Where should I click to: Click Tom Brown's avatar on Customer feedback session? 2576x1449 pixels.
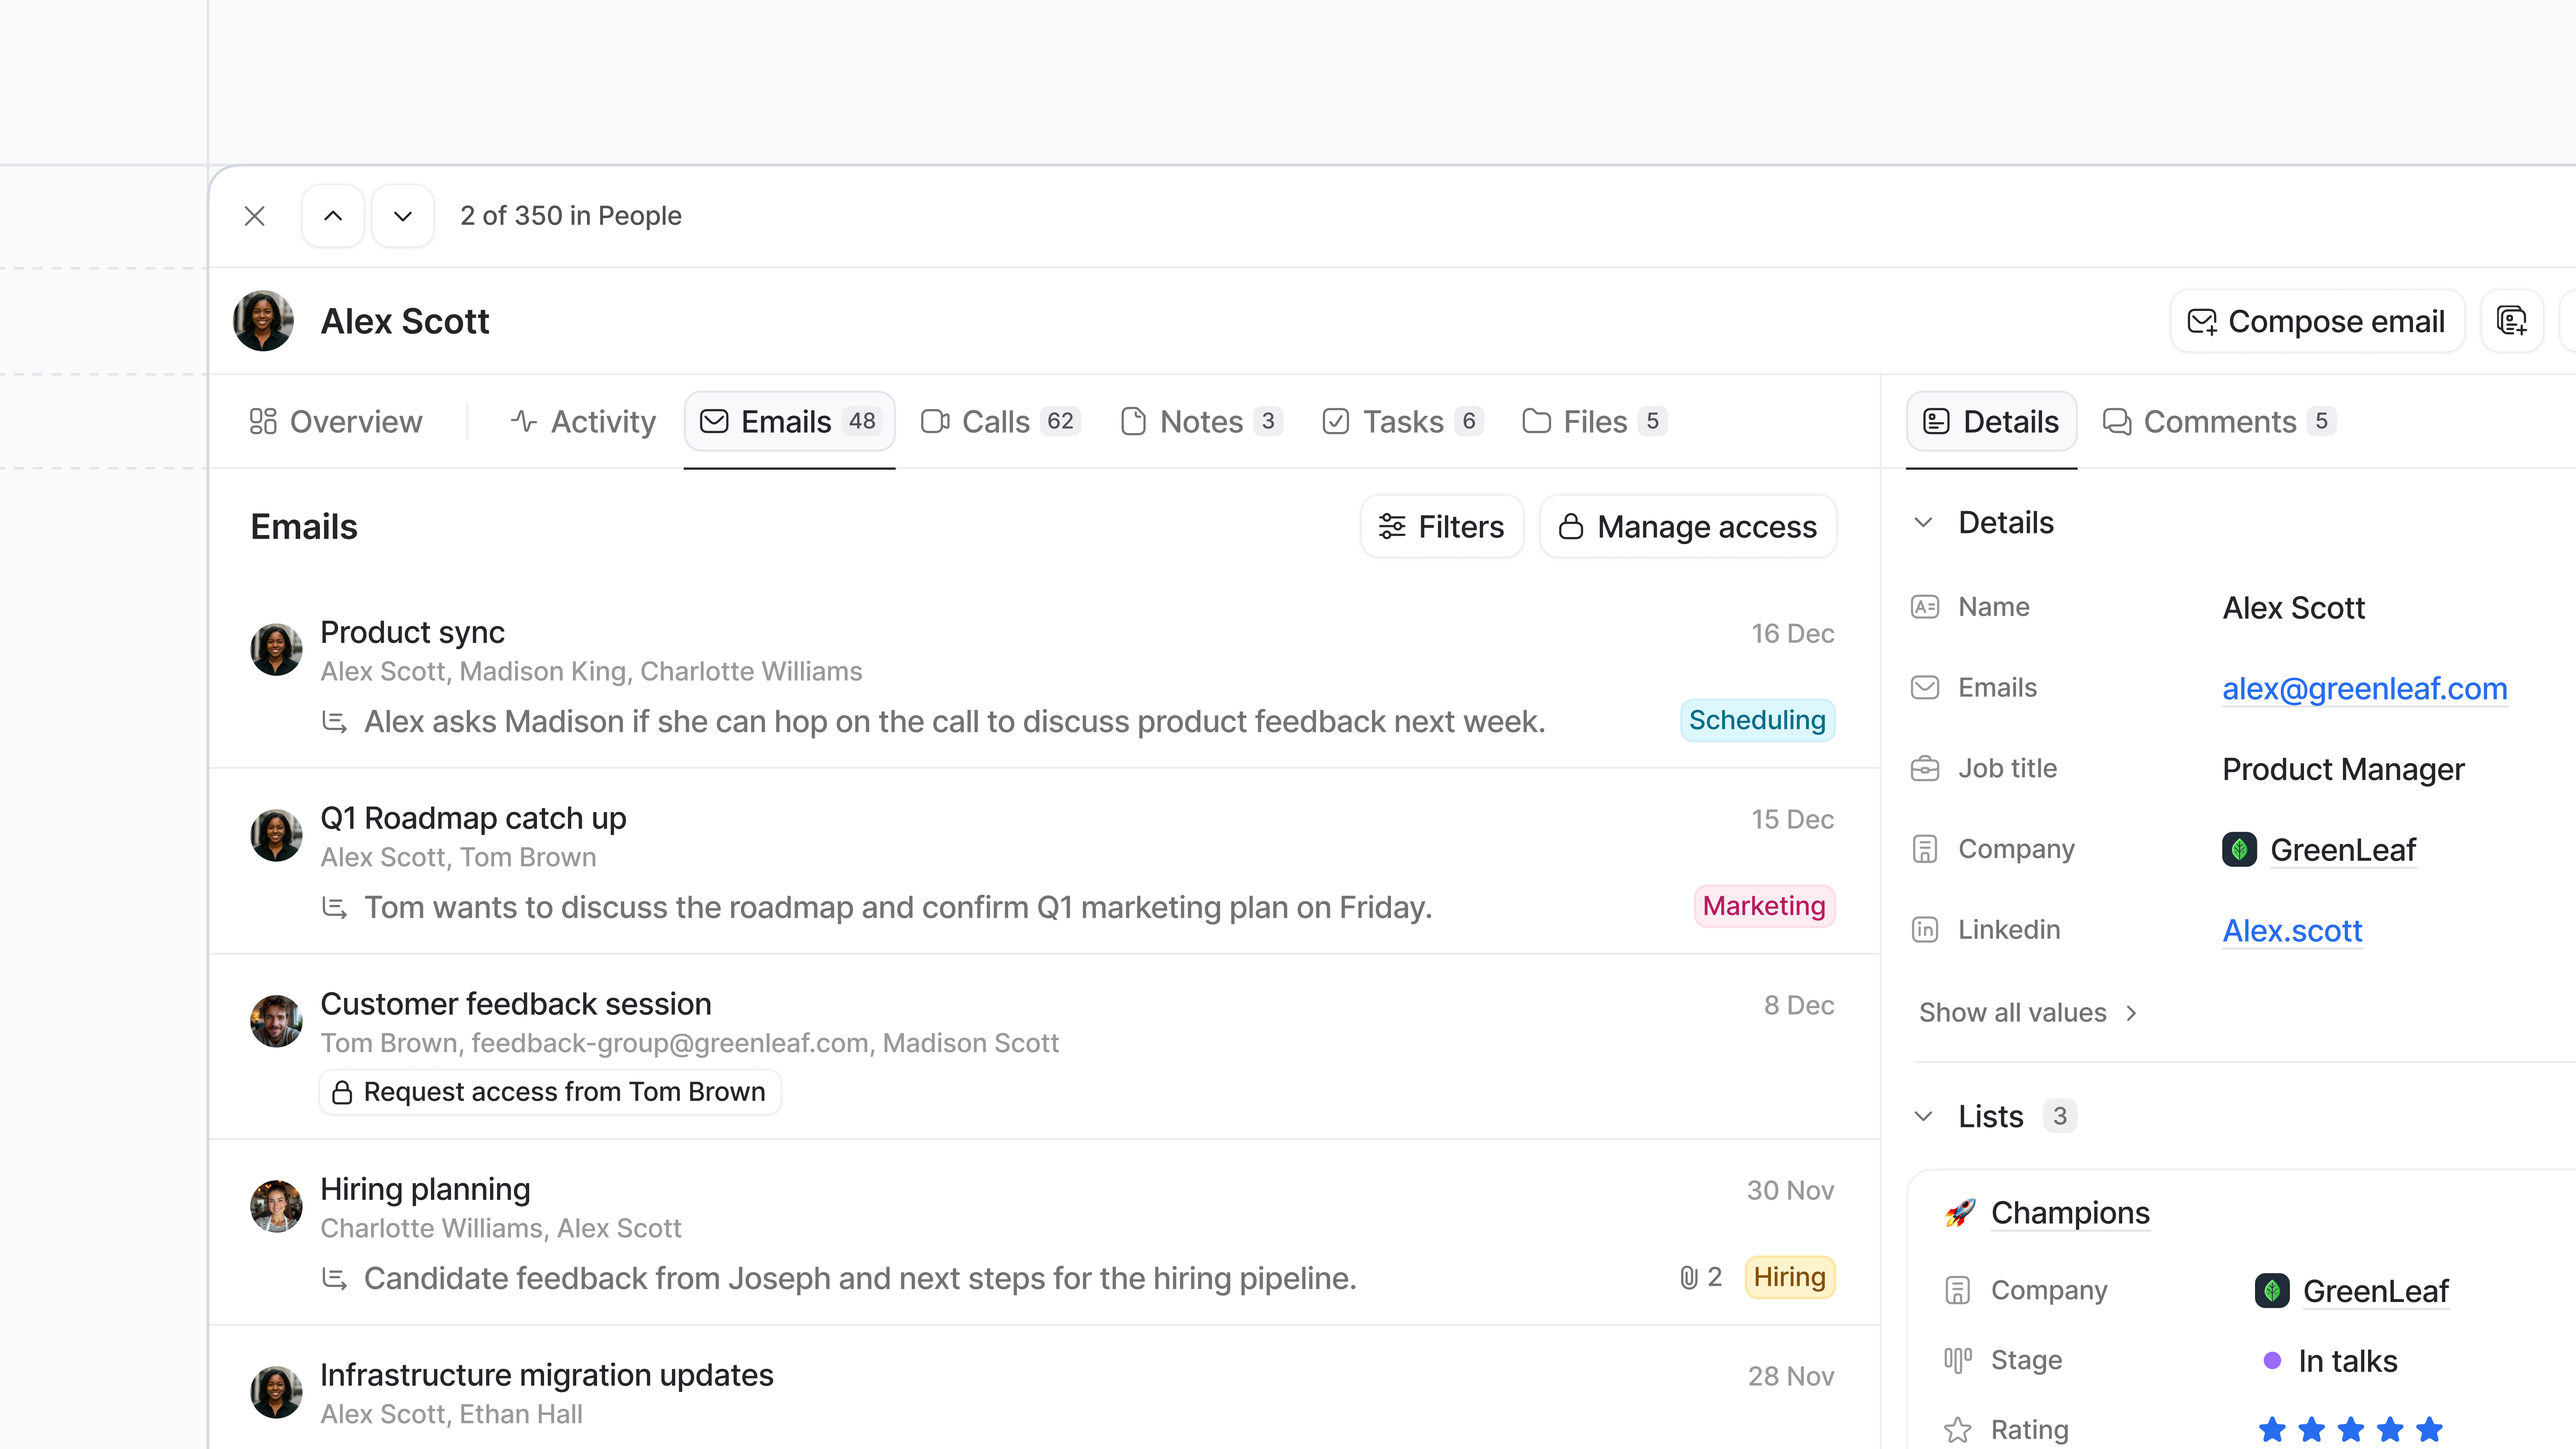click(x=276, y=1021)
